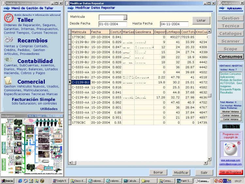Click the table vertical scrollbar thumb

pyautogui.click(x=209, y=95)
